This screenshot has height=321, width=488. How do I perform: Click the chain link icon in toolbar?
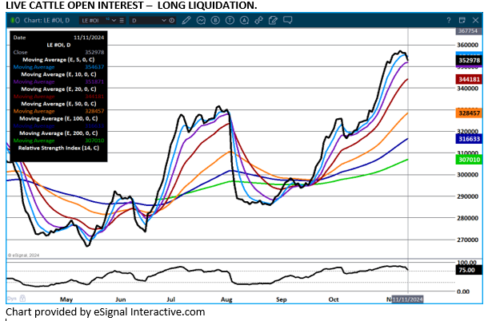pyautogui.click(x=258, y=19)
